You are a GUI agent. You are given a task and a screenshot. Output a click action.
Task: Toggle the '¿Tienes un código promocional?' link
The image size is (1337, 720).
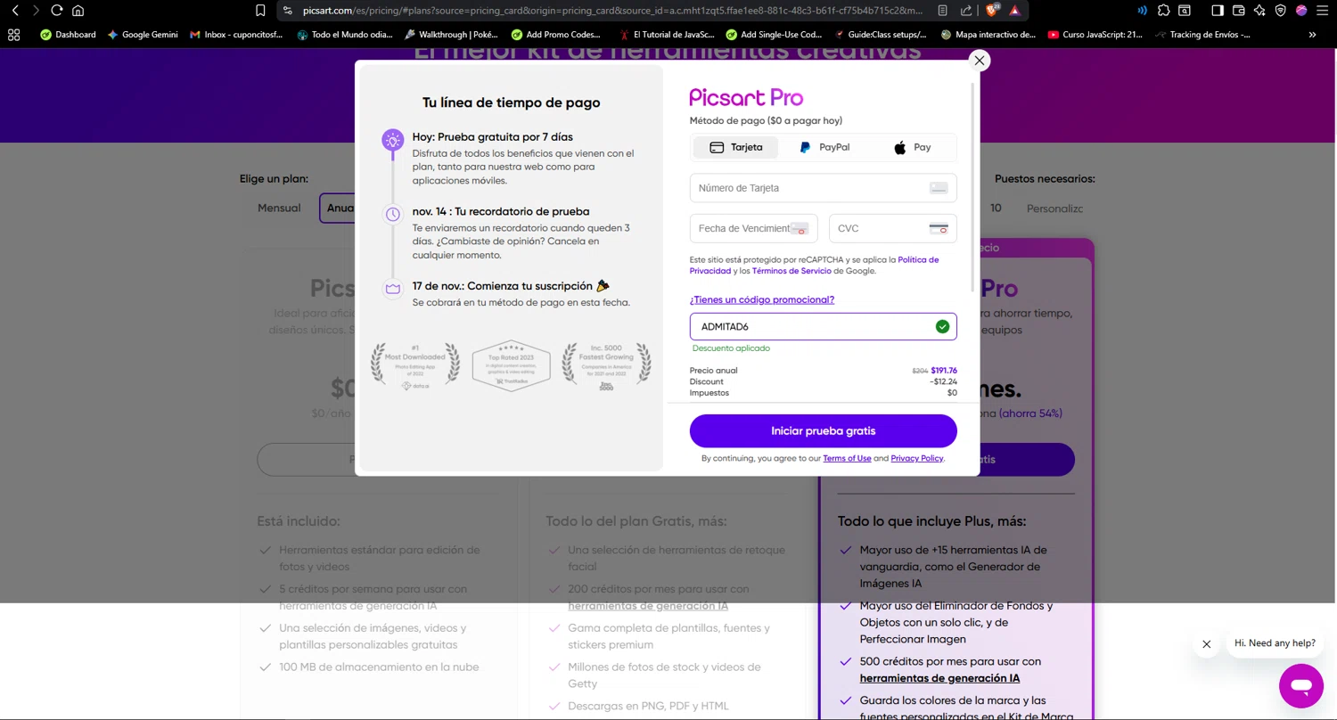pyautogui.click(x=761, y=299)
